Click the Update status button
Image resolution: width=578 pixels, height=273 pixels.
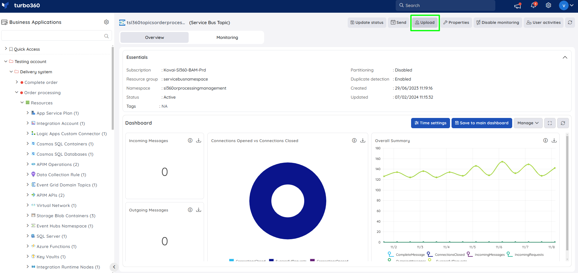pyautogui.click(x=367, y=22)
